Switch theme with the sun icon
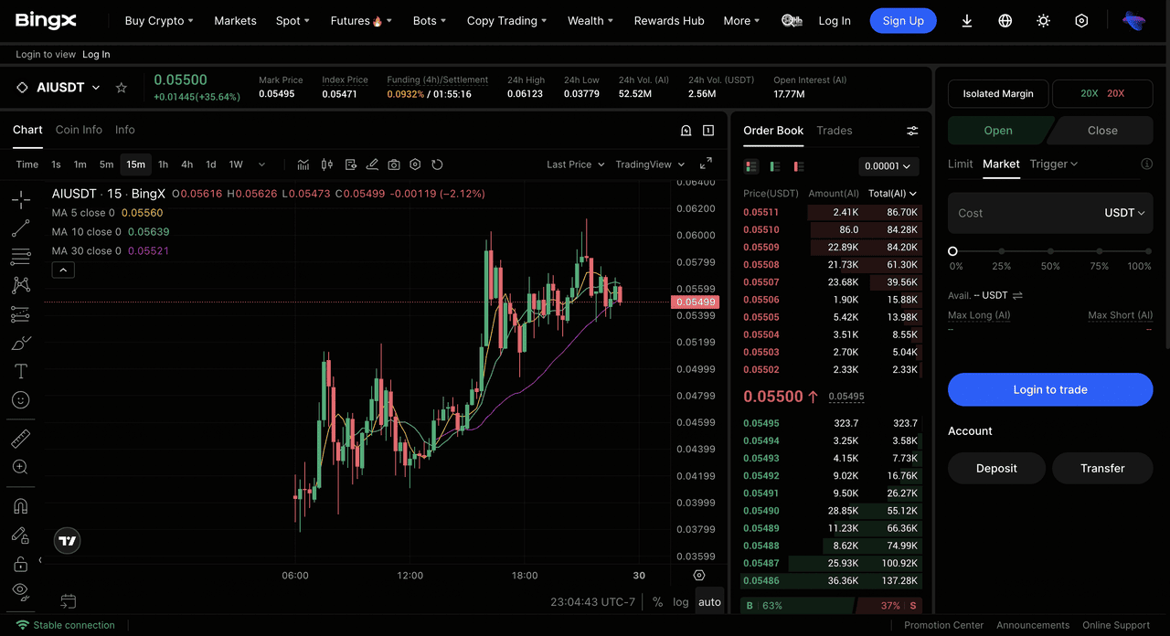This screenshot has height=636, width=1170. [1043, 20]
